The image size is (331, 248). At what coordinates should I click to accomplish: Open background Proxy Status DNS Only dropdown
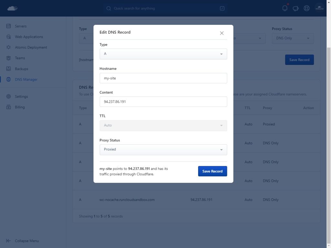coord(293,38)
